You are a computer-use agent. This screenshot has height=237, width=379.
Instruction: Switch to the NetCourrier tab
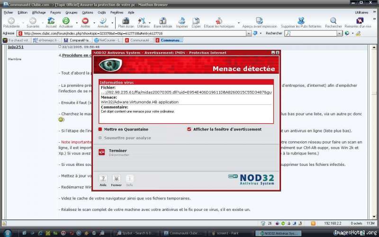click(108, 40)
